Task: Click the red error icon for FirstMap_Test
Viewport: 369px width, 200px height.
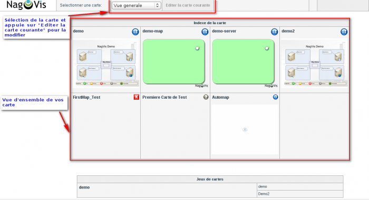Action: coord(136,97)
